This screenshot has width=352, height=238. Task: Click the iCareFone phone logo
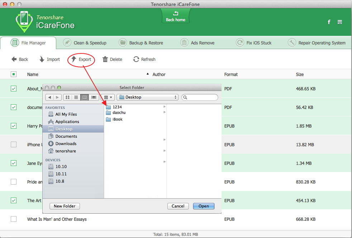[24, 22]
